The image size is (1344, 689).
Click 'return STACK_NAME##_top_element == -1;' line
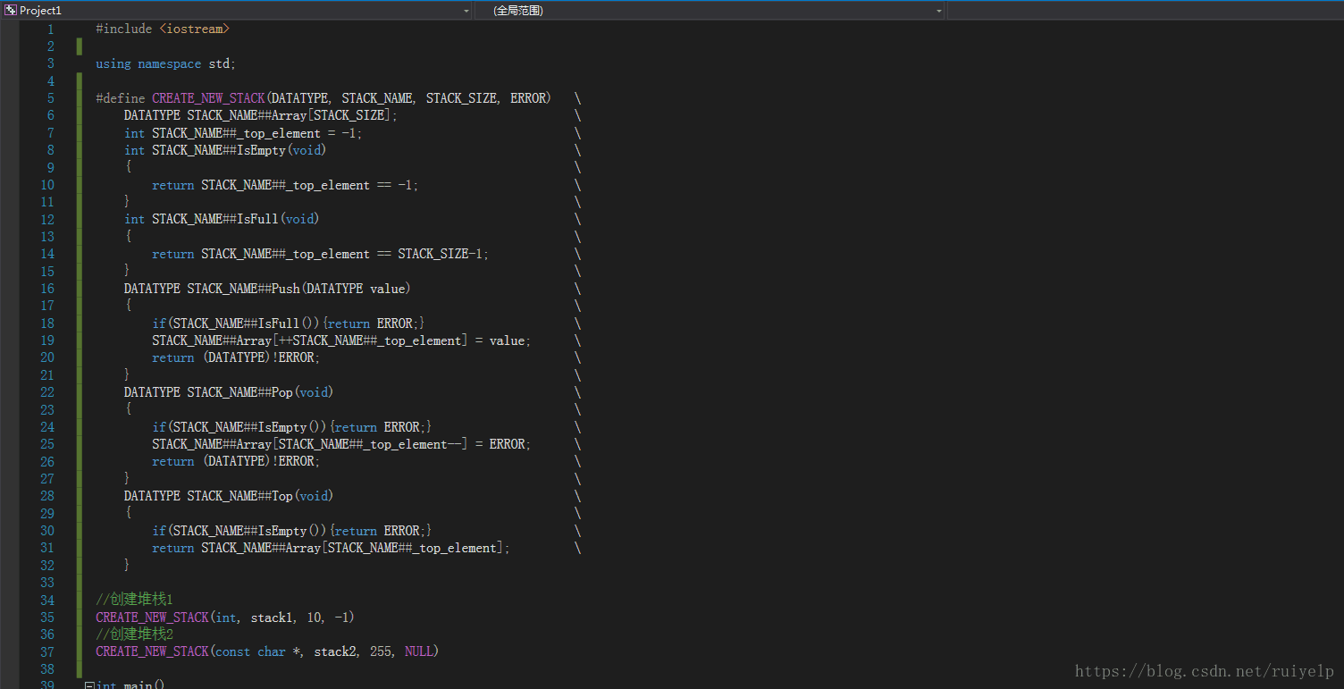pos(285,185)
